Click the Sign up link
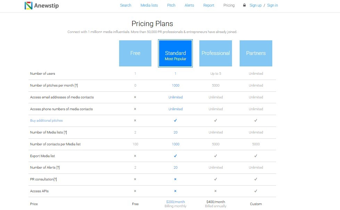340x210 pixels. (x=255, y=5)
